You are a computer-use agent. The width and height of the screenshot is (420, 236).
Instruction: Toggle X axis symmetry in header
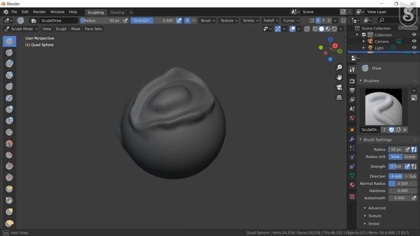pyautogui.click(x=318, y=20)
